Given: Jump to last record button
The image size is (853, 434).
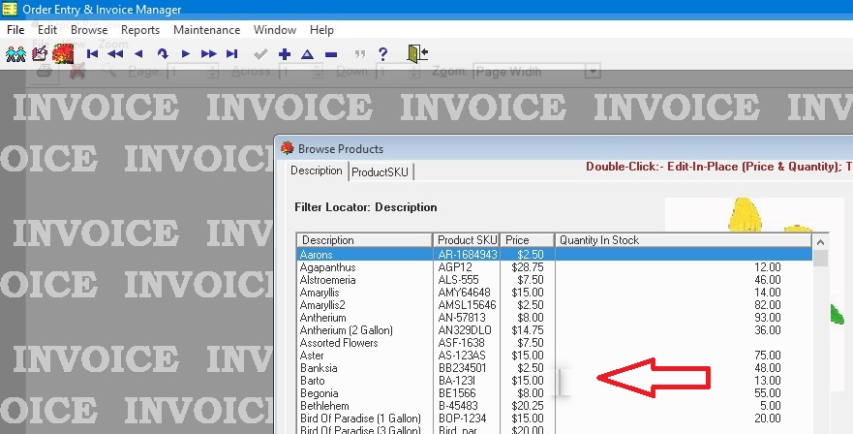Looking at the screenshot, I should [231, 54].
